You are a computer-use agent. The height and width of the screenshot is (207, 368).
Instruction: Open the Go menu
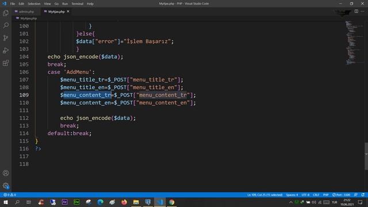56,3
